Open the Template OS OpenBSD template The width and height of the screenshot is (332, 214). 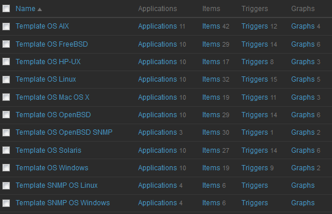tap(53, 115)
